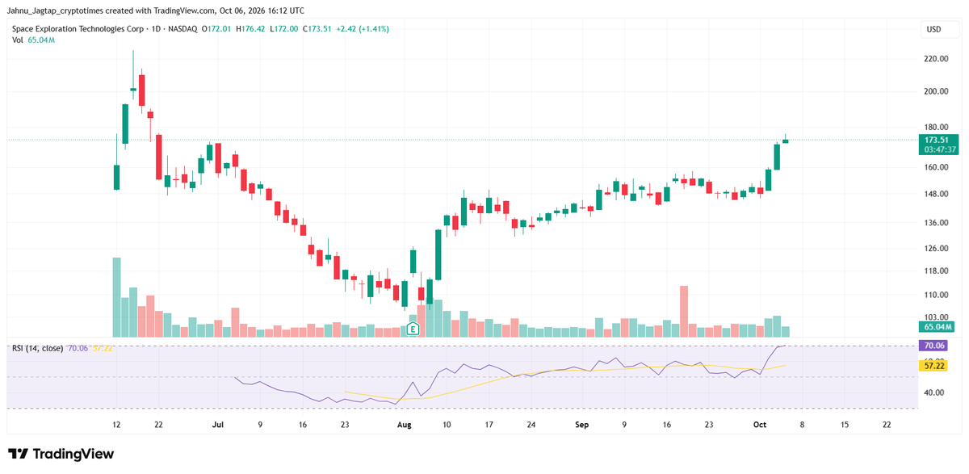Image resolution: width=969 pixels, height=474 pixels.
Task: Click the TradingView logo at the bottom
Action: (x=61, y=454)
